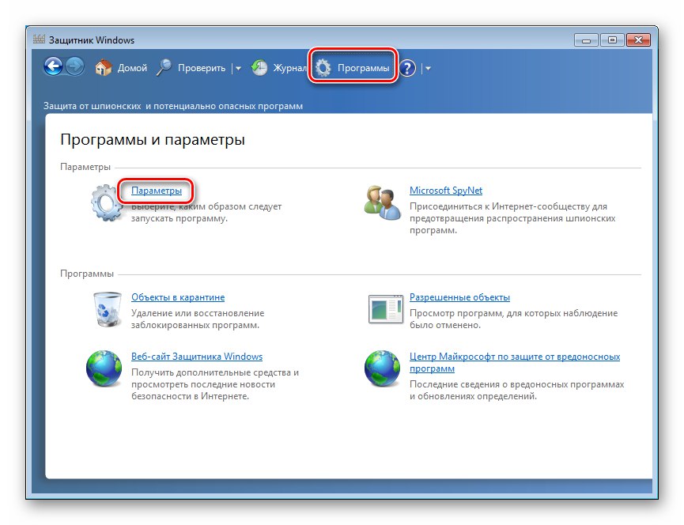Click the 'Защита от шпионских' subtitle text
This screenshot has width=684, height=525.
click(173, 106)
